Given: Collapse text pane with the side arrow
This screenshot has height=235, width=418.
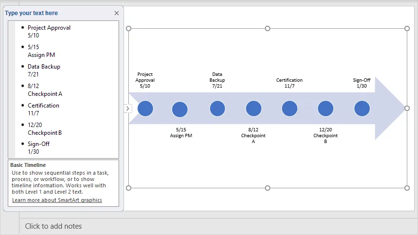Looking at the screenshot, I should tap(128, 108).
